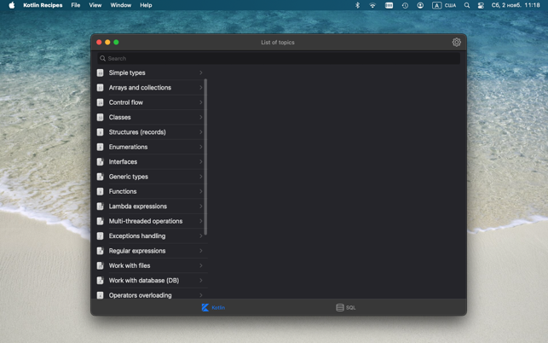Click the icon next to Work with files
Screen dimensions: 548x343
pos(101,265)
